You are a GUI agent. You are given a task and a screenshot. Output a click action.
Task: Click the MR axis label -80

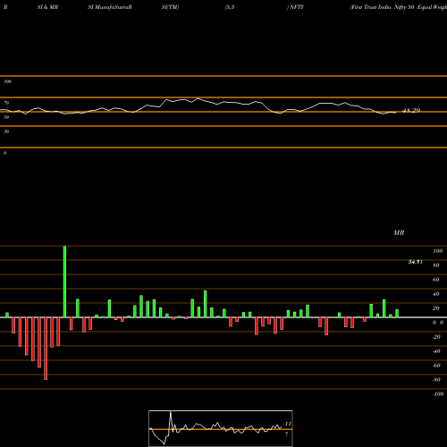436,380
